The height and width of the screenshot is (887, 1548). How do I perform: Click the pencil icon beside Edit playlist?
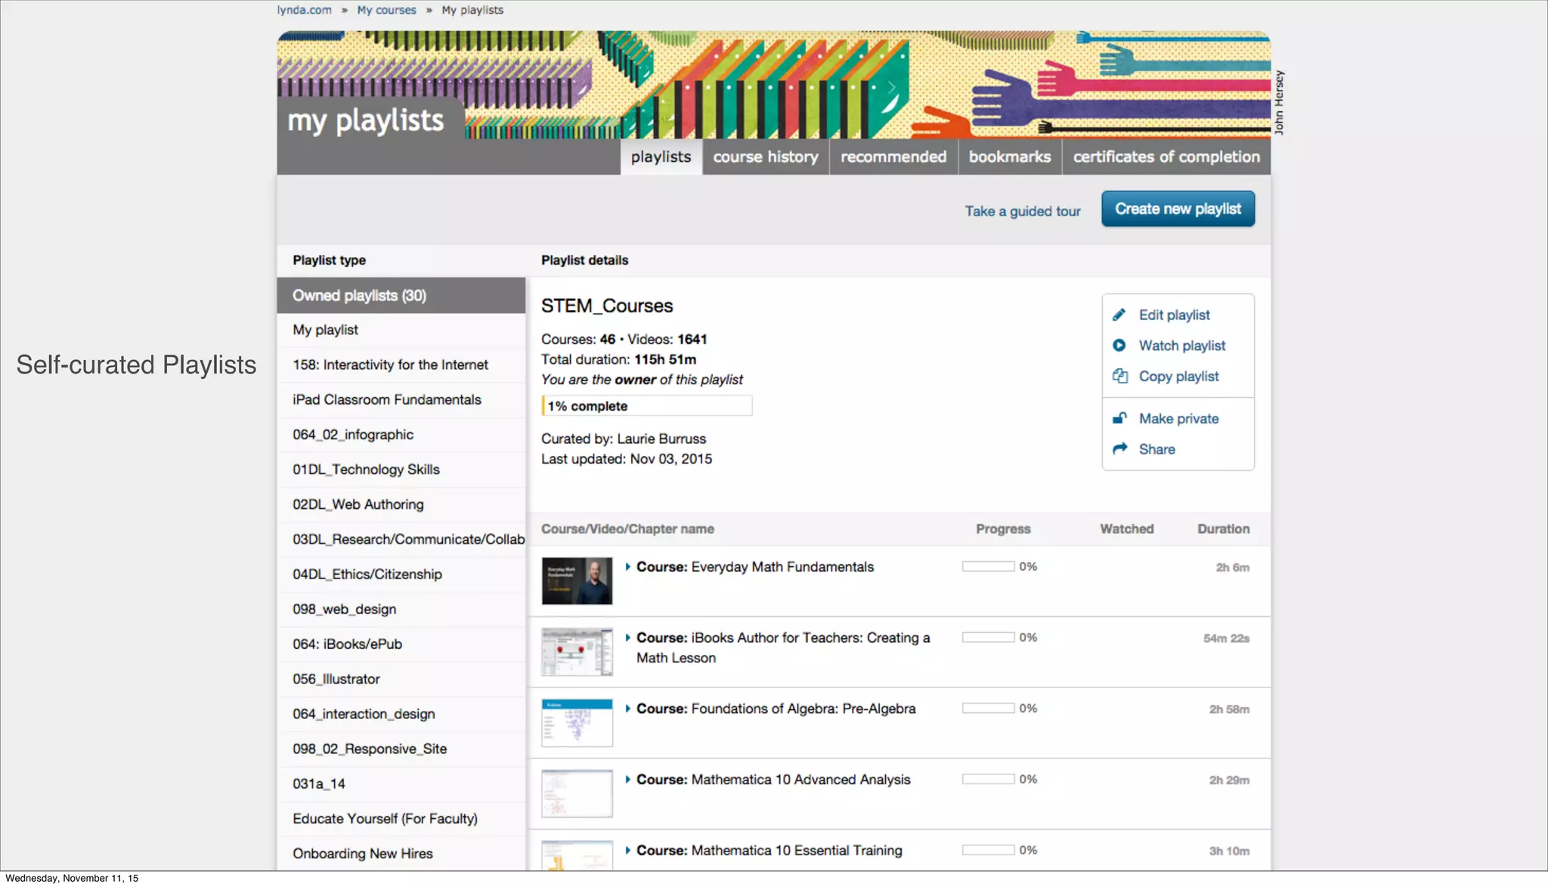(x=1119, y=315)
